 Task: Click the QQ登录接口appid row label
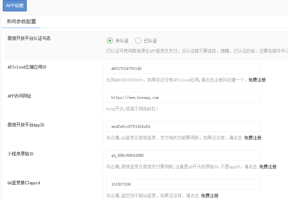point(24,183)
